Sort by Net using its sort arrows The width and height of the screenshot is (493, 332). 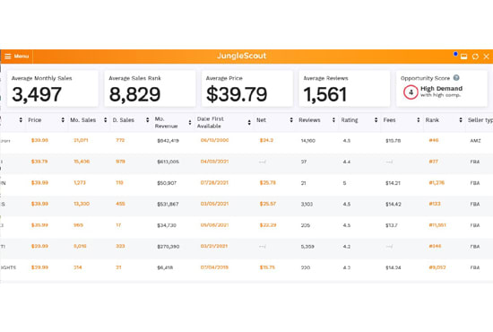point(291,120)
